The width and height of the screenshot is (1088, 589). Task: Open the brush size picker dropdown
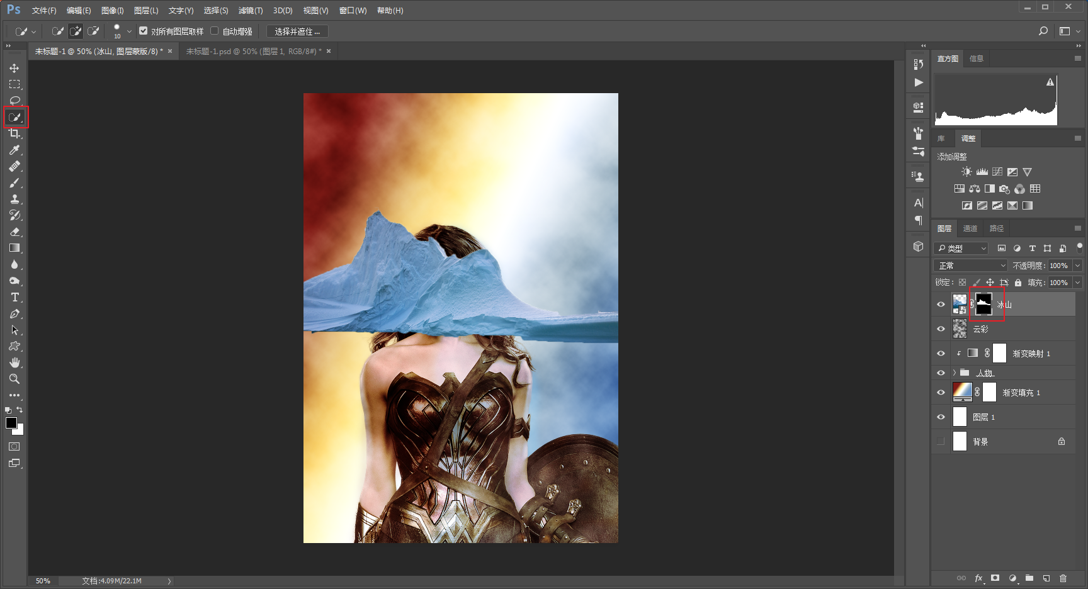[129, 31]
